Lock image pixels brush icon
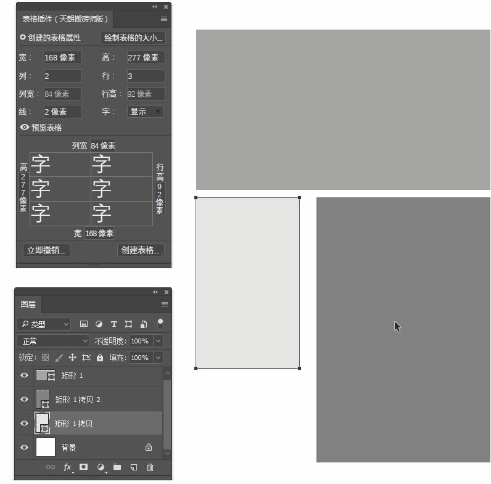The image size is (491, 484). [59, 358]
